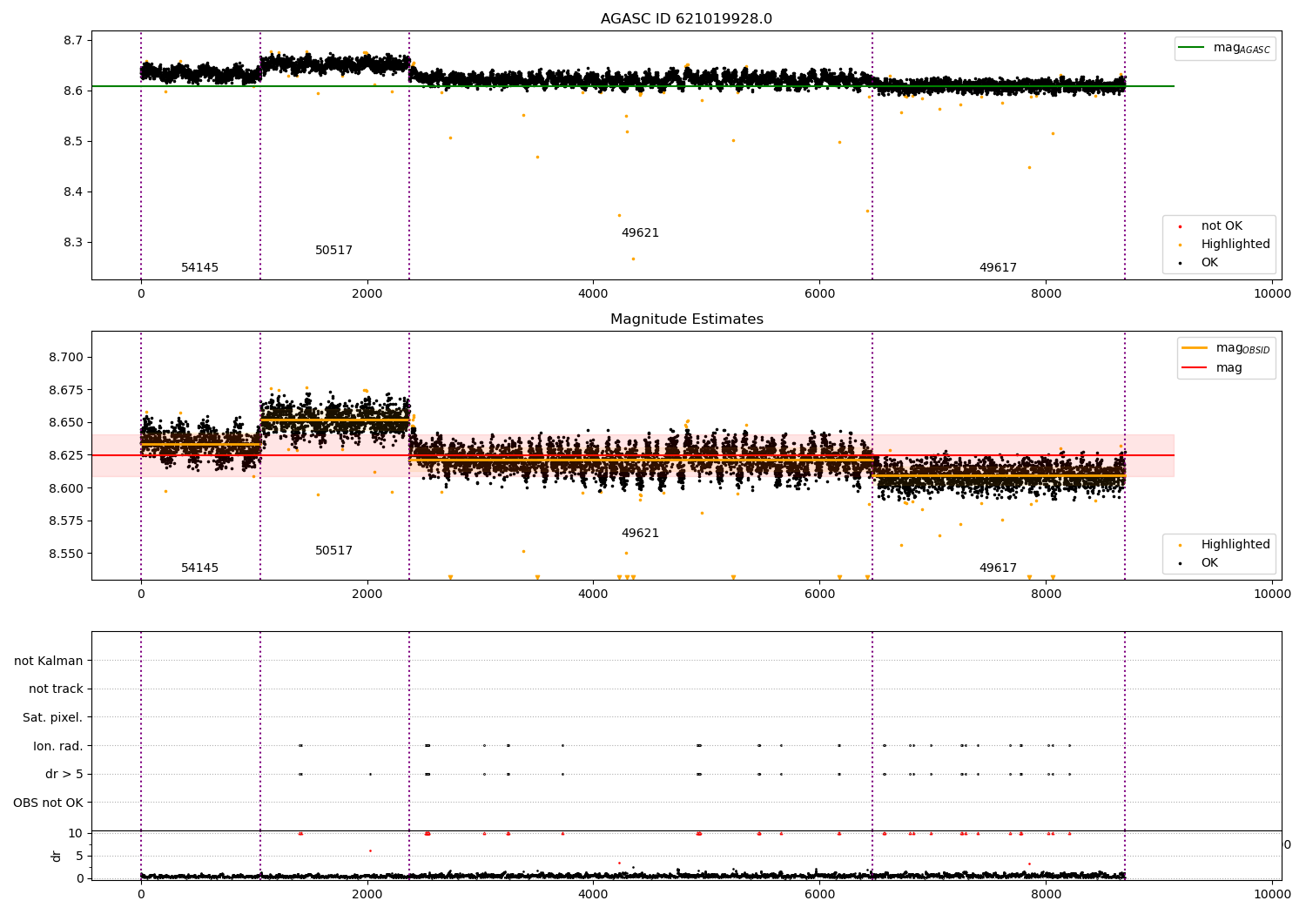Click "Highlighted" label in the top plot legend
Image resolution: width=1306 pixels, height=914 pixels.
1235,245
